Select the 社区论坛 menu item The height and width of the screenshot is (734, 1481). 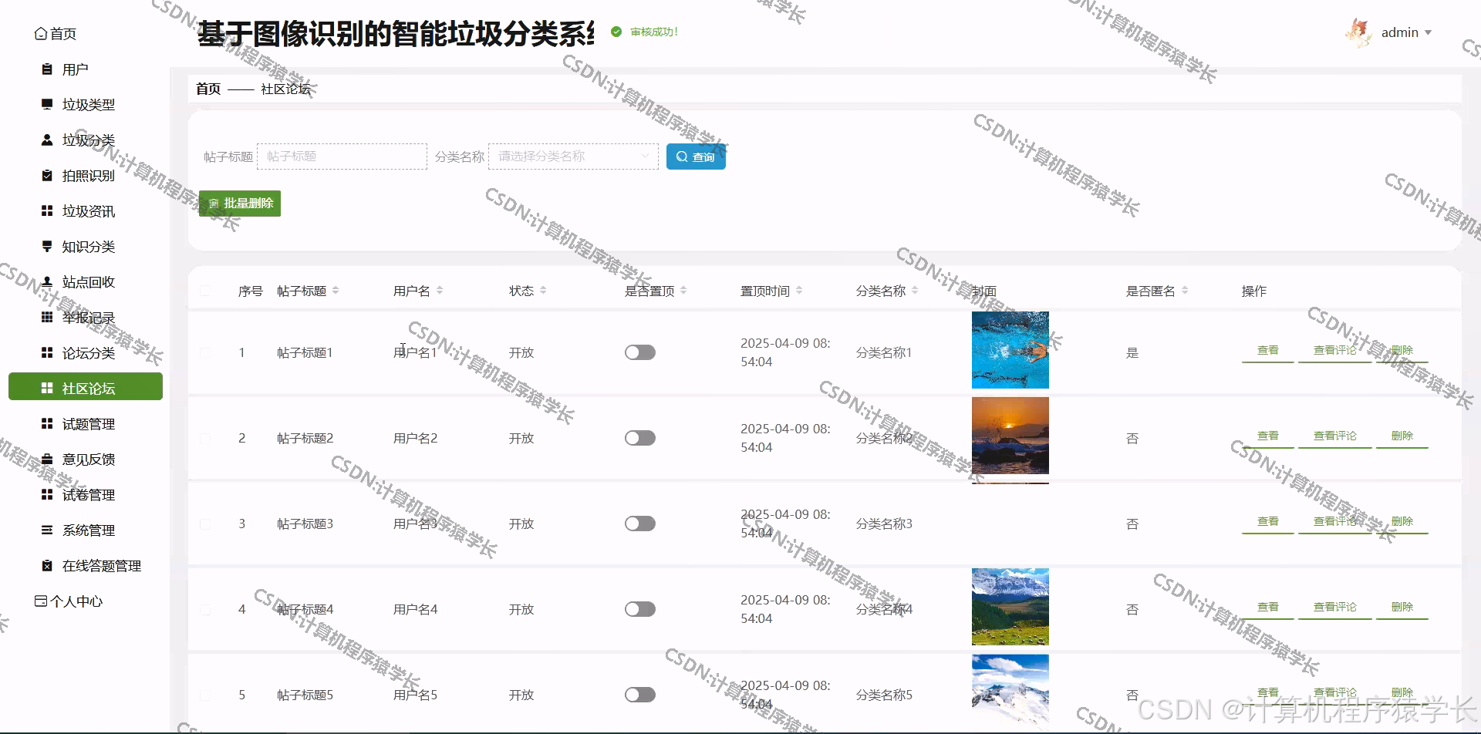(x=86, y=387)
